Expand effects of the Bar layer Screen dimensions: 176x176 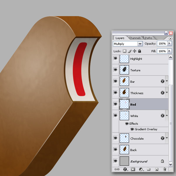click(167, 81)
